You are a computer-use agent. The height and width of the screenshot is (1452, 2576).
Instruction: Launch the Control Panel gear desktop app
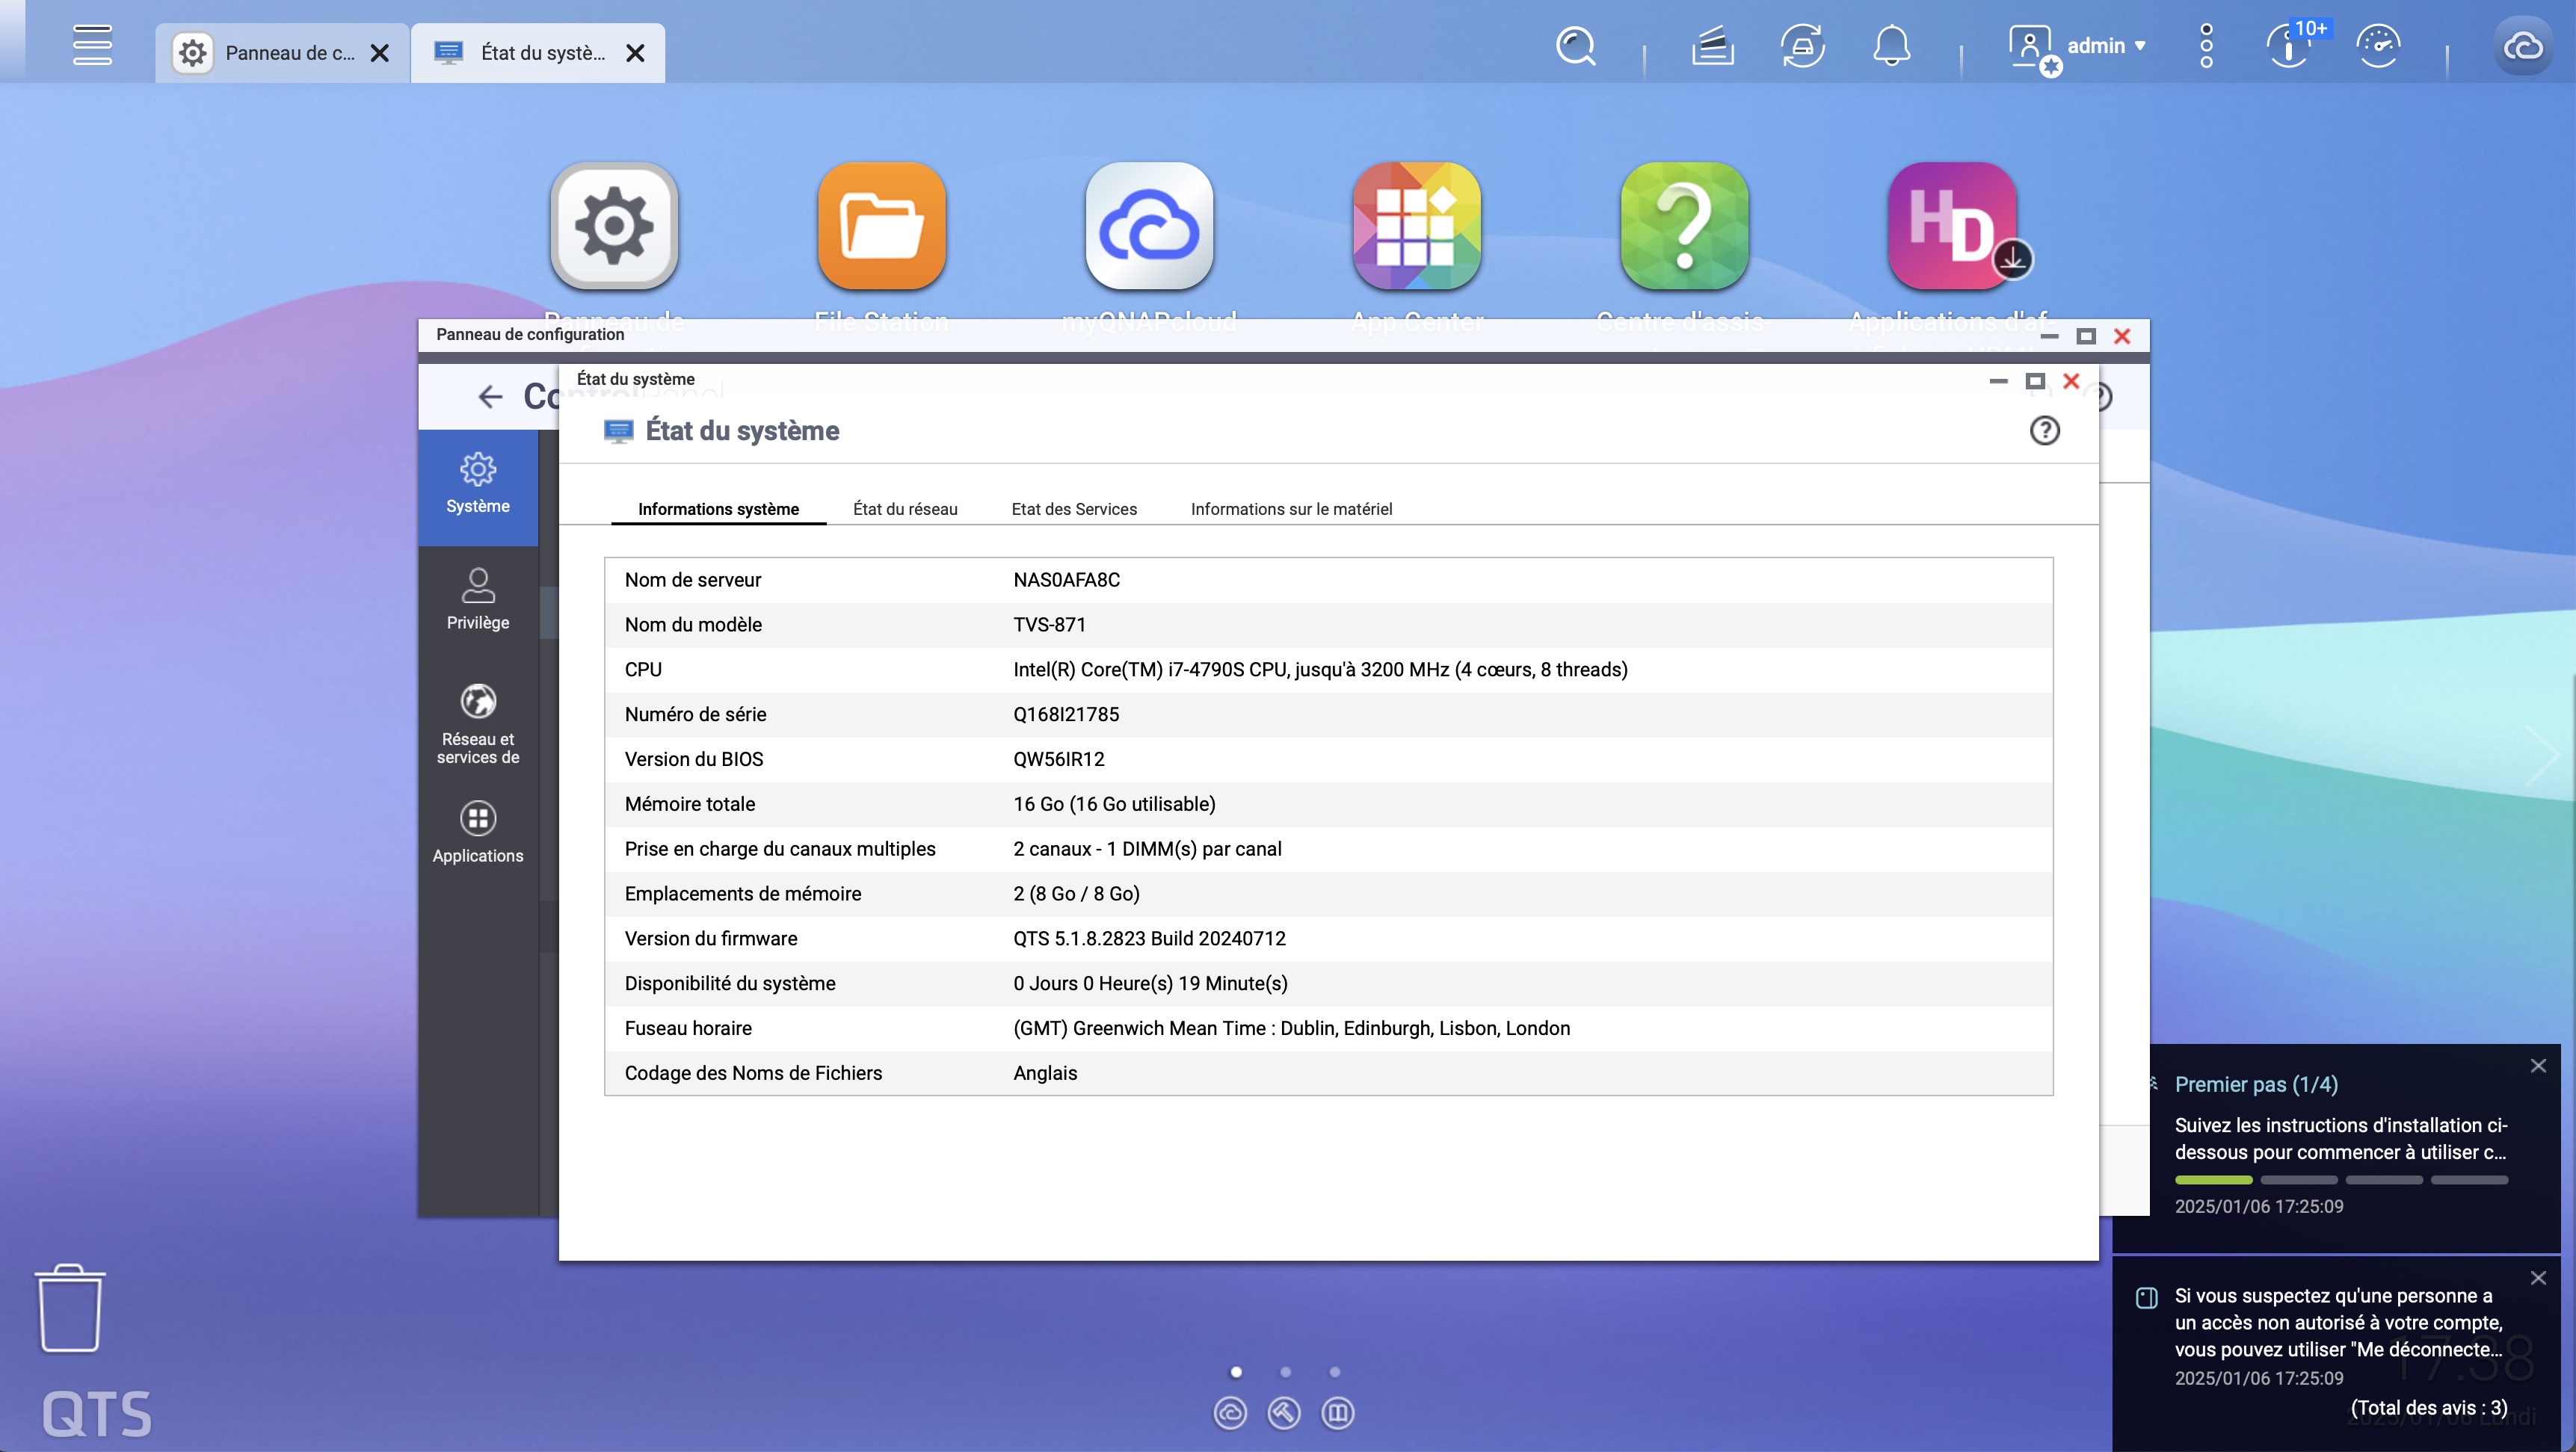click(x=614, y=227)
